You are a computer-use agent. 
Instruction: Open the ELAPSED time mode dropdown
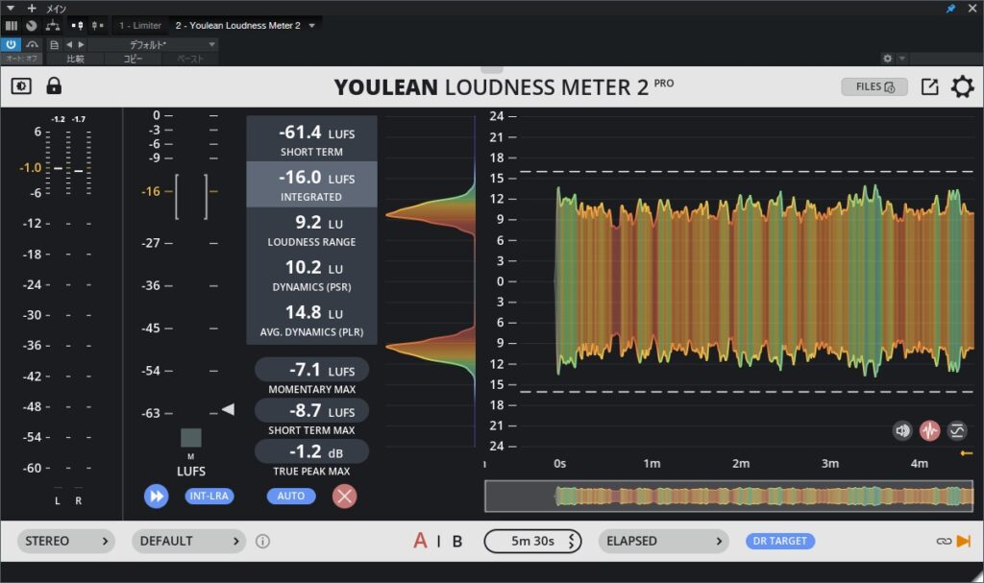663,541
